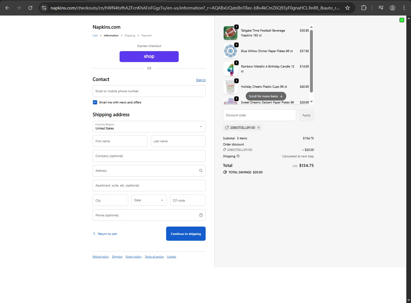Click the address search magnifier icon
411x303 pixels.
click(201, 171)
